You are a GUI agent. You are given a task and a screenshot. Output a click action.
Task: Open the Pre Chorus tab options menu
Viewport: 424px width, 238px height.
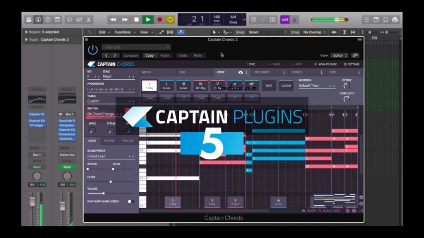(x=284, y=72)
